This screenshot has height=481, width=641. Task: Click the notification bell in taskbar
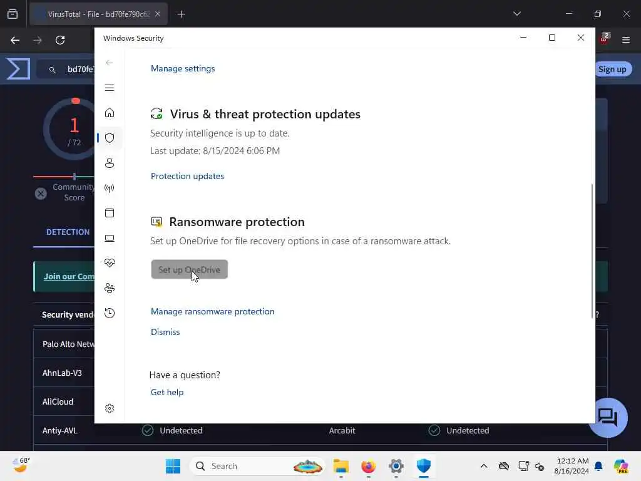pos(598,466)
